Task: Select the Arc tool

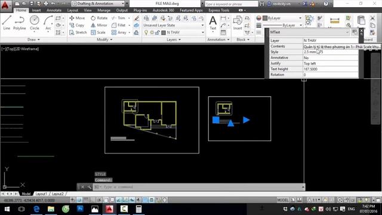Action: coord(48,23)
